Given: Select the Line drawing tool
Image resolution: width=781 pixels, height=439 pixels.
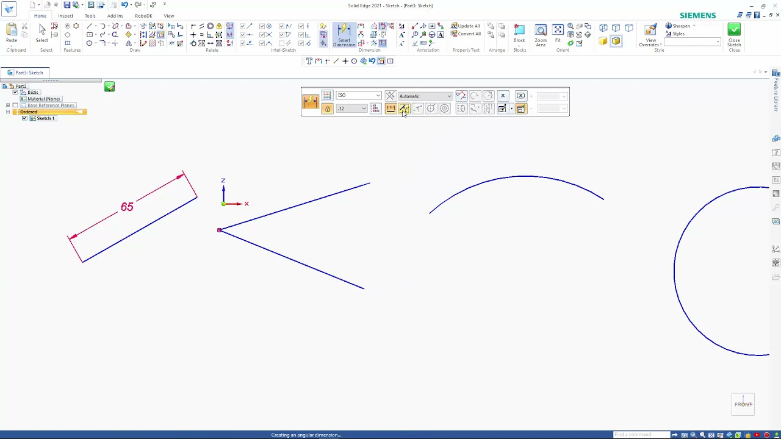Looking at the screenshot, I should 89,26.
